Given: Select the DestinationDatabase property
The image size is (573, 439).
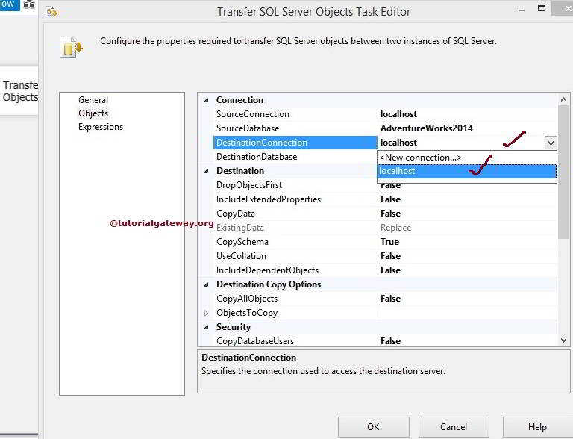Looking at the screenshot, I should (295, 157).
